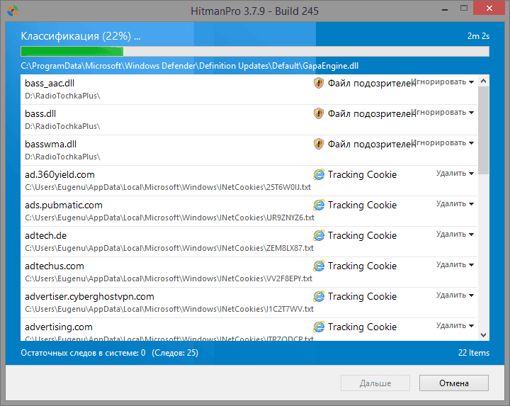Open Удалить dropdown for advertiser.cyberghostvpn.com
The image size is (510, 406).
(x=455, y=295)
